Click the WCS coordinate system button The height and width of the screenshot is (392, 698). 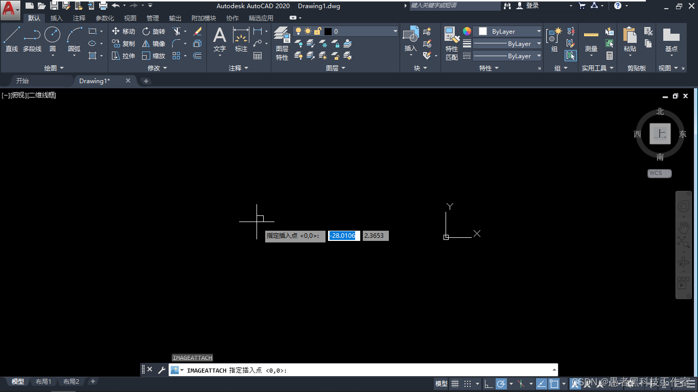click(x=659, y=173)
